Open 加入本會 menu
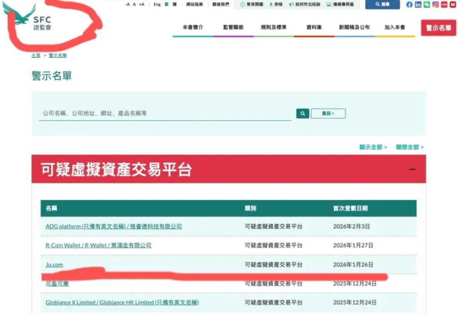The height and width of the screenshot is (314, 460). (x=395, y=27)
